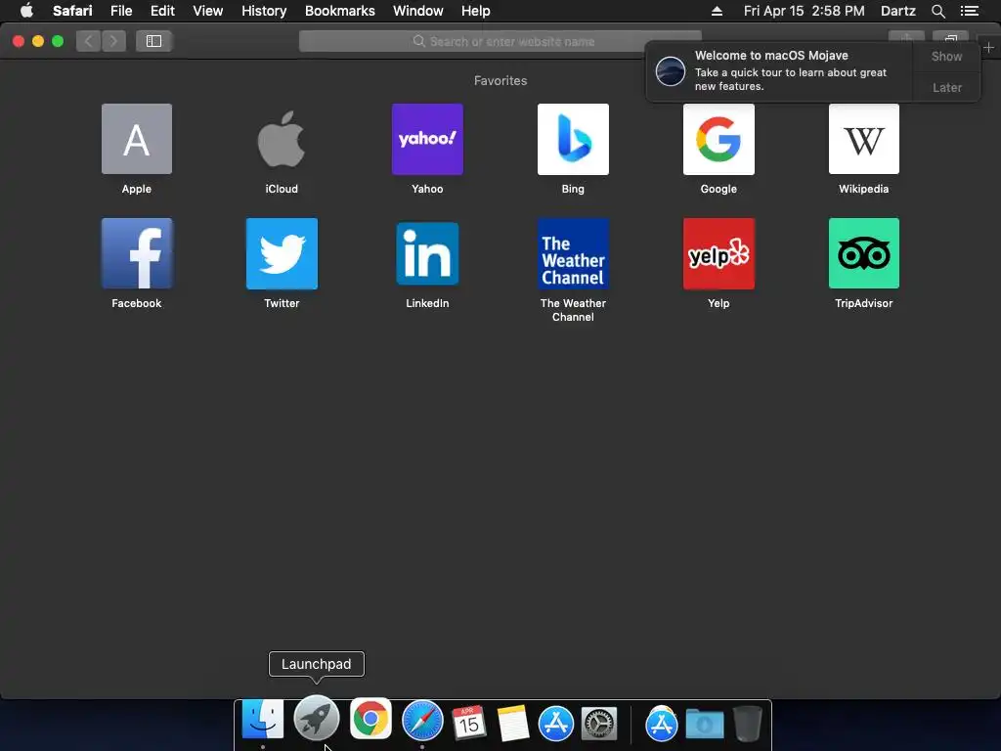Click the Safari compass icon in Dock
1001x751 pixels.
click(x=422, y=721)
